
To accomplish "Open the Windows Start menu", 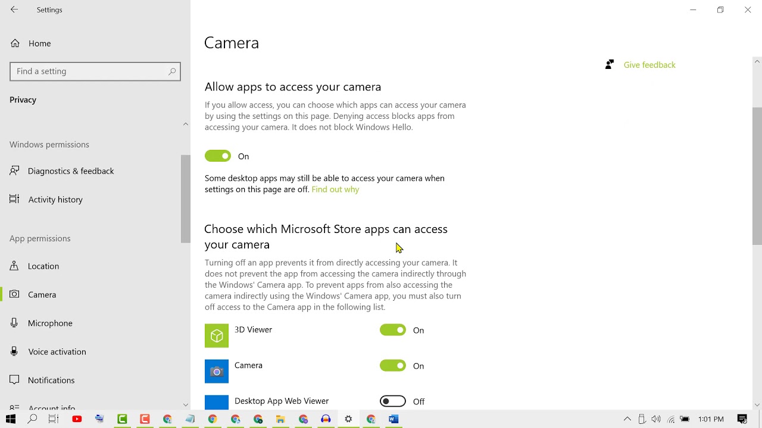I will coord(11,419).
